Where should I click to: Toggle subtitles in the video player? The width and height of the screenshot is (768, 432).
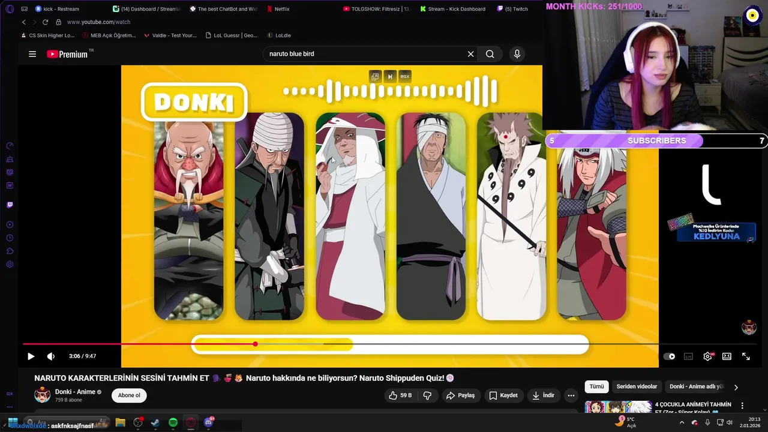click(688, 356)
